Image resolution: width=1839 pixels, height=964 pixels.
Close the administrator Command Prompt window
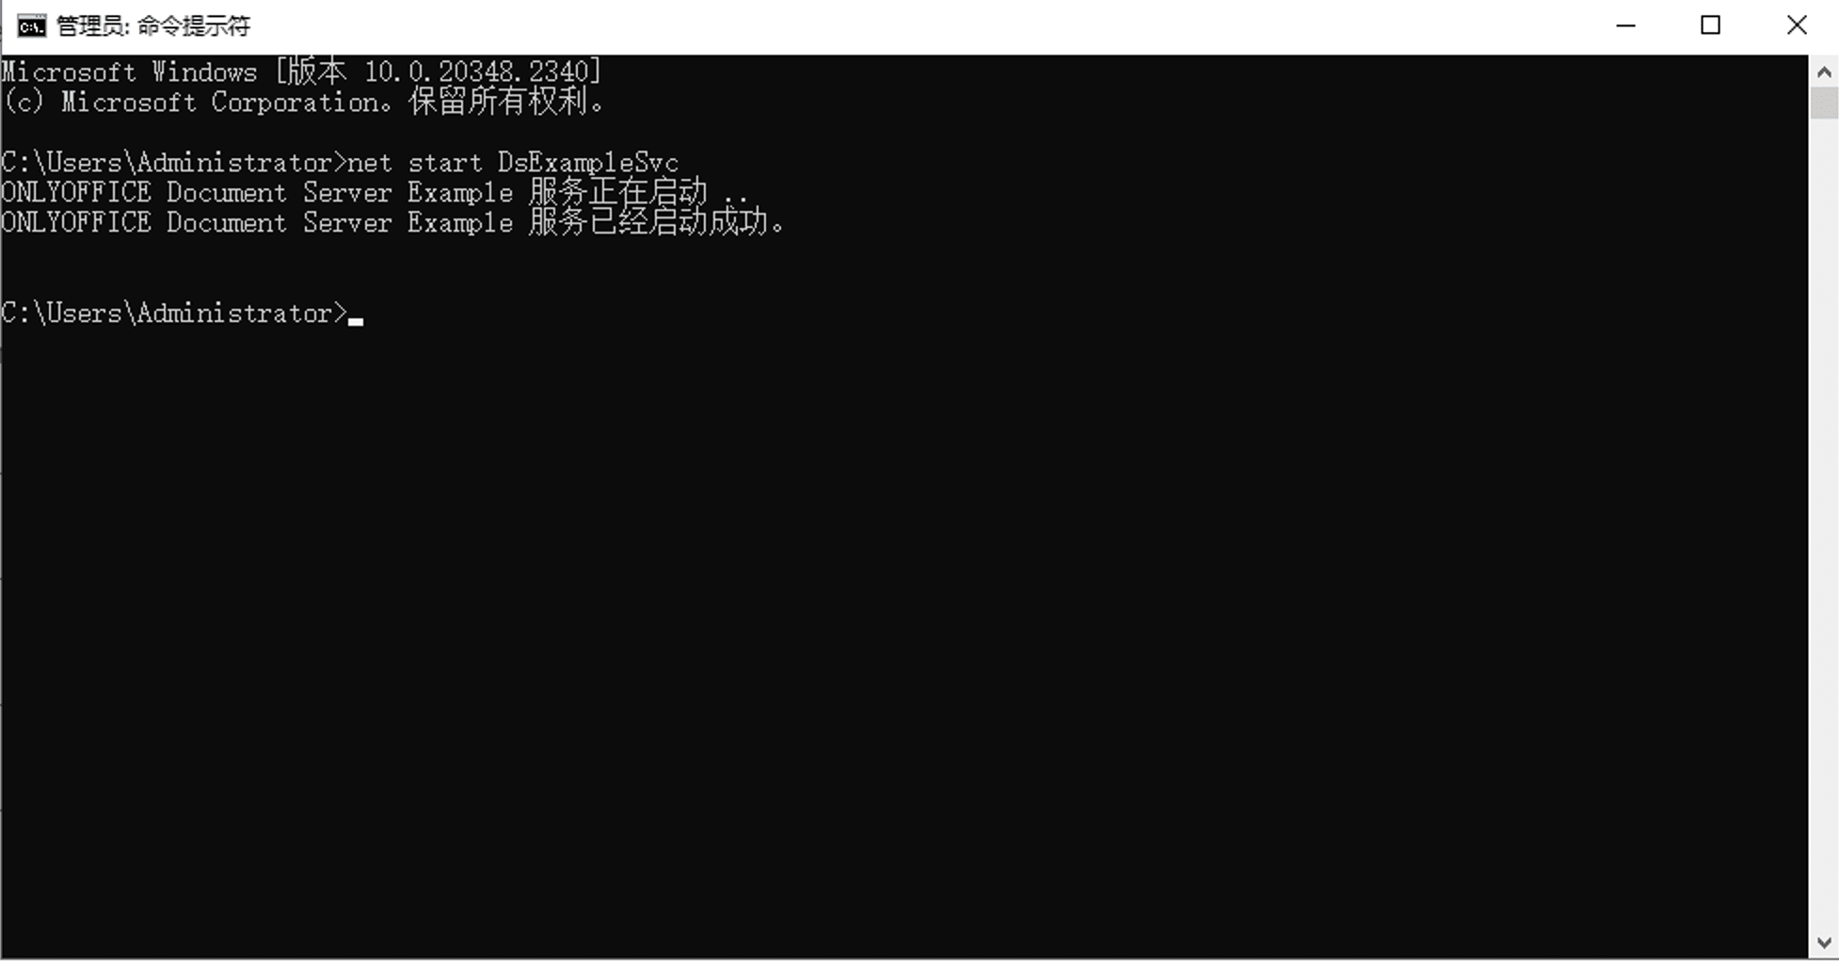click(1796, 25)
